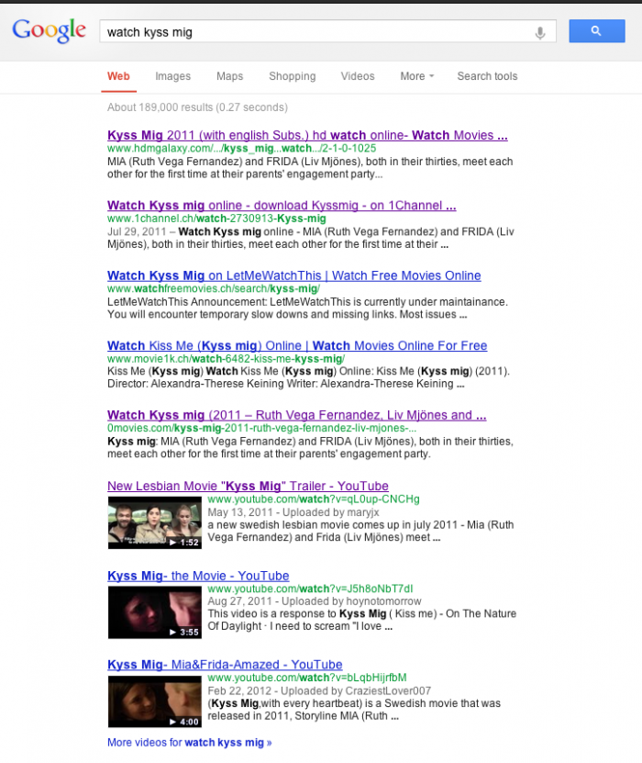The height and width of the screenshot is (763, 642).
Task: Open 'Watch Kiss Me (Kyss mig) Online' result
Action: (297, 345)
